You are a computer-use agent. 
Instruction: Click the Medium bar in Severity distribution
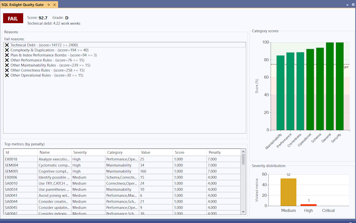pyautogui.click(x=288, y=192)
